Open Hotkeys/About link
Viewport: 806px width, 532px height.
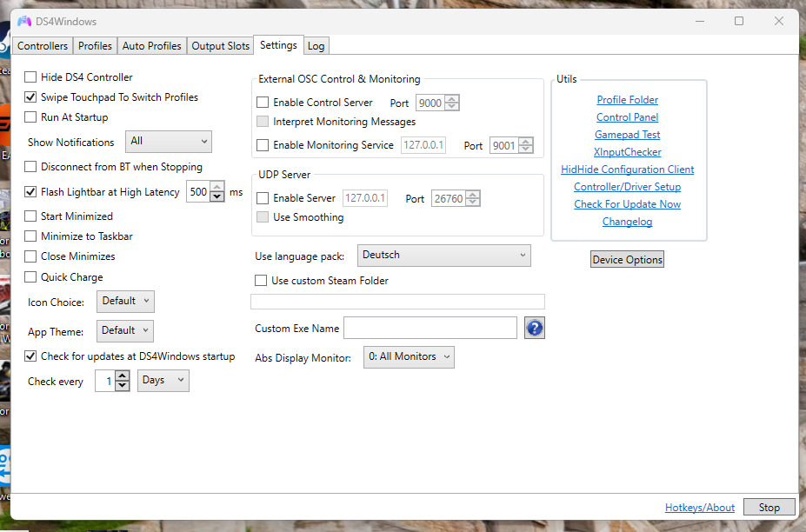700,508
